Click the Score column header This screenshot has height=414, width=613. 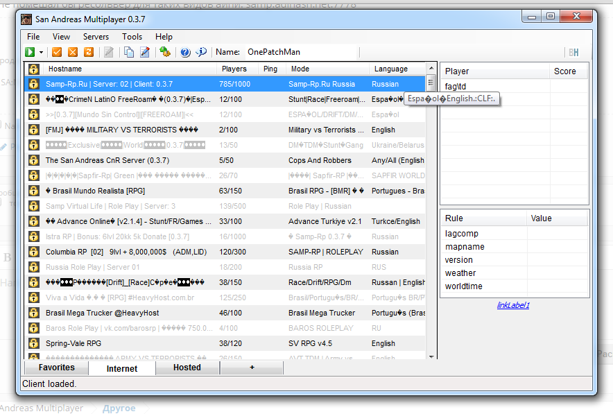click(568, 71)
